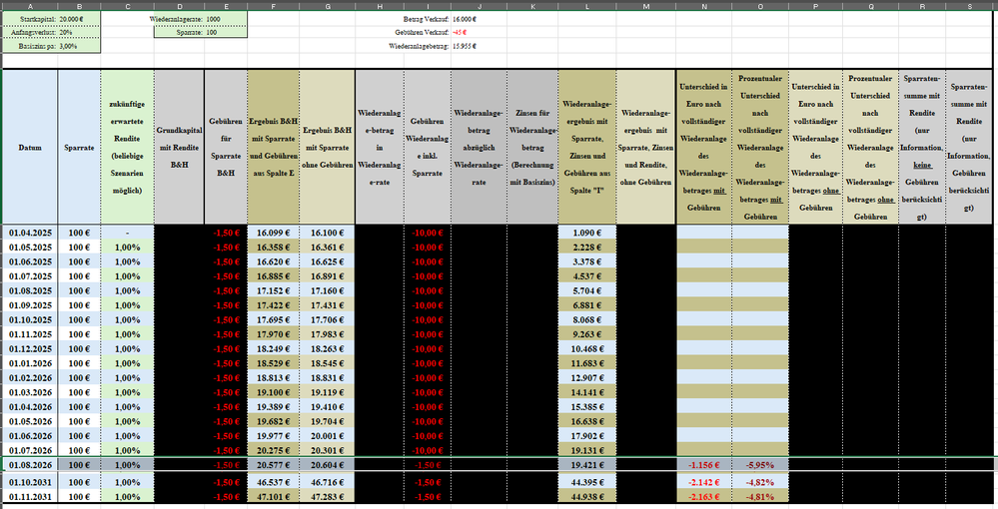Click the top Sparrate value 100 cell

click(x=226, y=32)
